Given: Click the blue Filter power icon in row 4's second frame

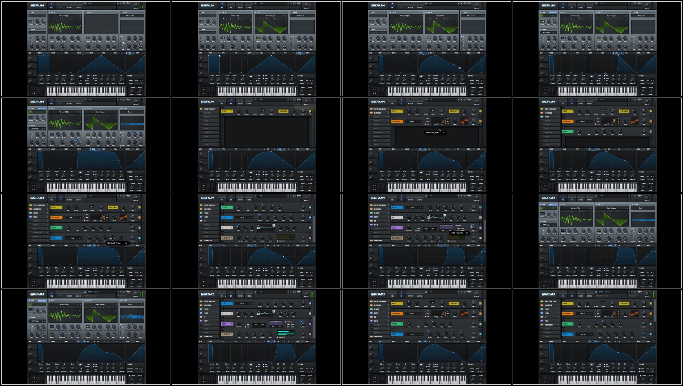Looking at the screenshot, I should [310, 303].
